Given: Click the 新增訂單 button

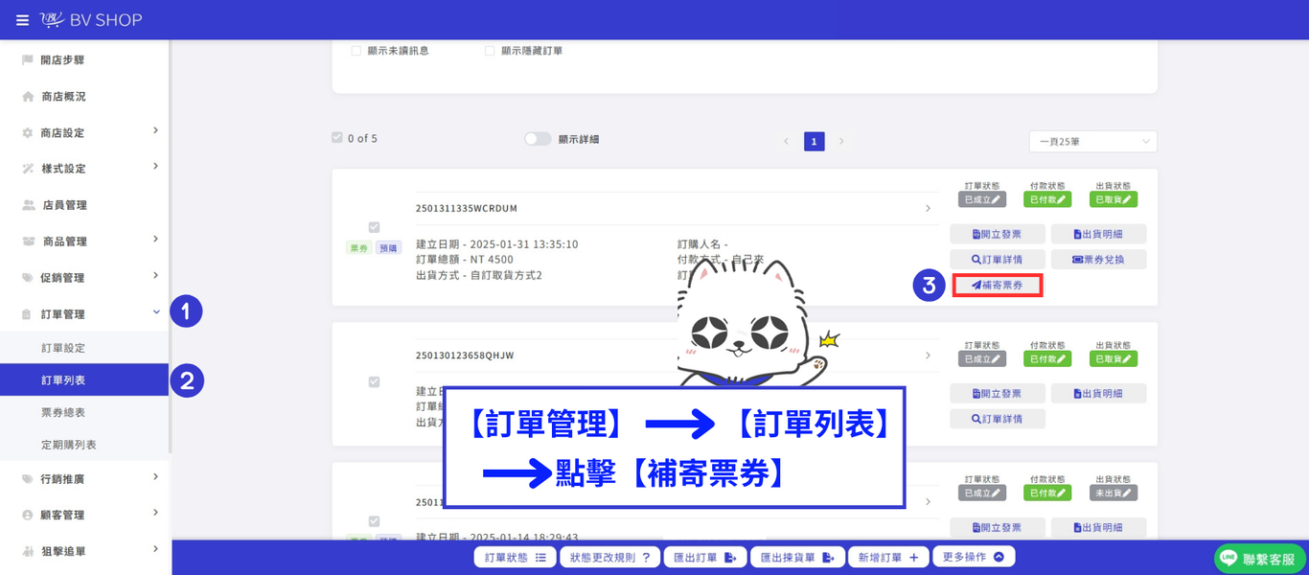Looking at the screenshot, I should coord(888,558).
